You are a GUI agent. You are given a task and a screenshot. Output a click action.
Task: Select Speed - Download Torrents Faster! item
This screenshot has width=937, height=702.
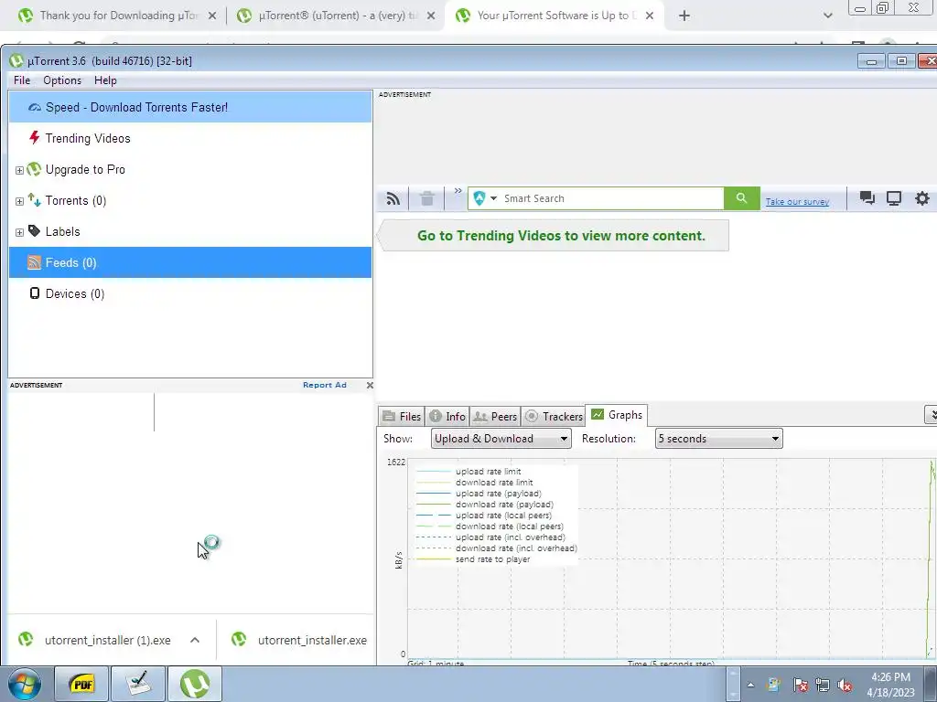(190, 108)
